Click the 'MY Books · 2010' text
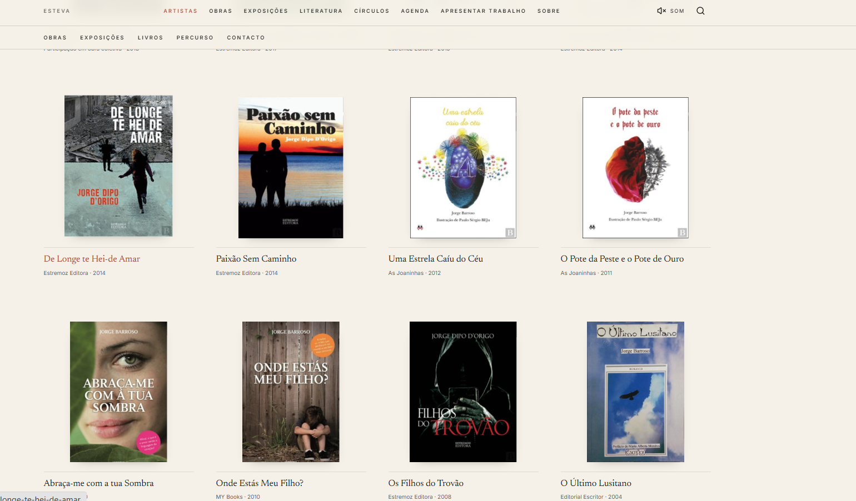This screenshot has height=501, width=856. pyautogui.click(x=238, y=497)
